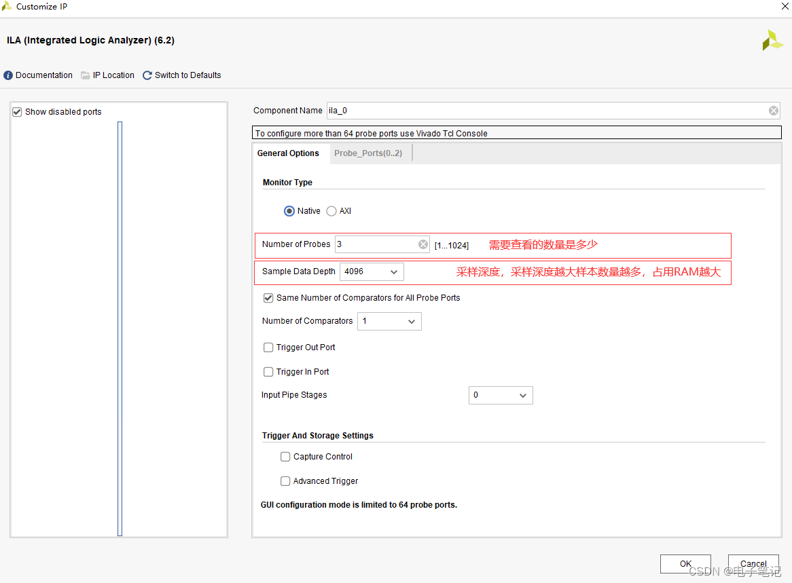Click the Trigger And Storage Settings heading

tap(318, 436)
